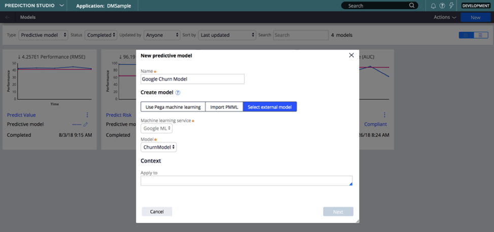Switch to grid tile view

(x=465, y=35)
